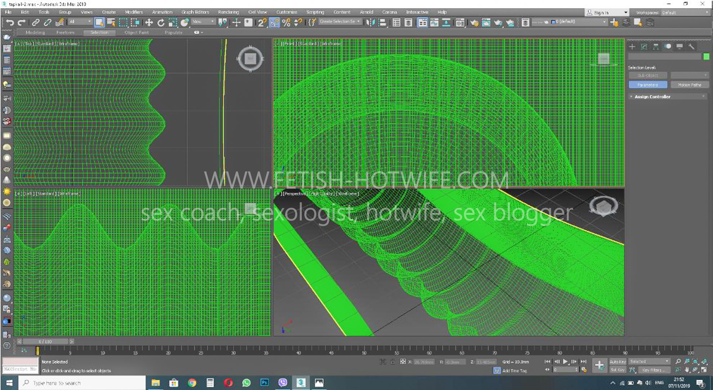Toggle the 2D Snaps button
The width and height of the screenshot is (713, 390).
pyautogui.click(x=262, y=23)
